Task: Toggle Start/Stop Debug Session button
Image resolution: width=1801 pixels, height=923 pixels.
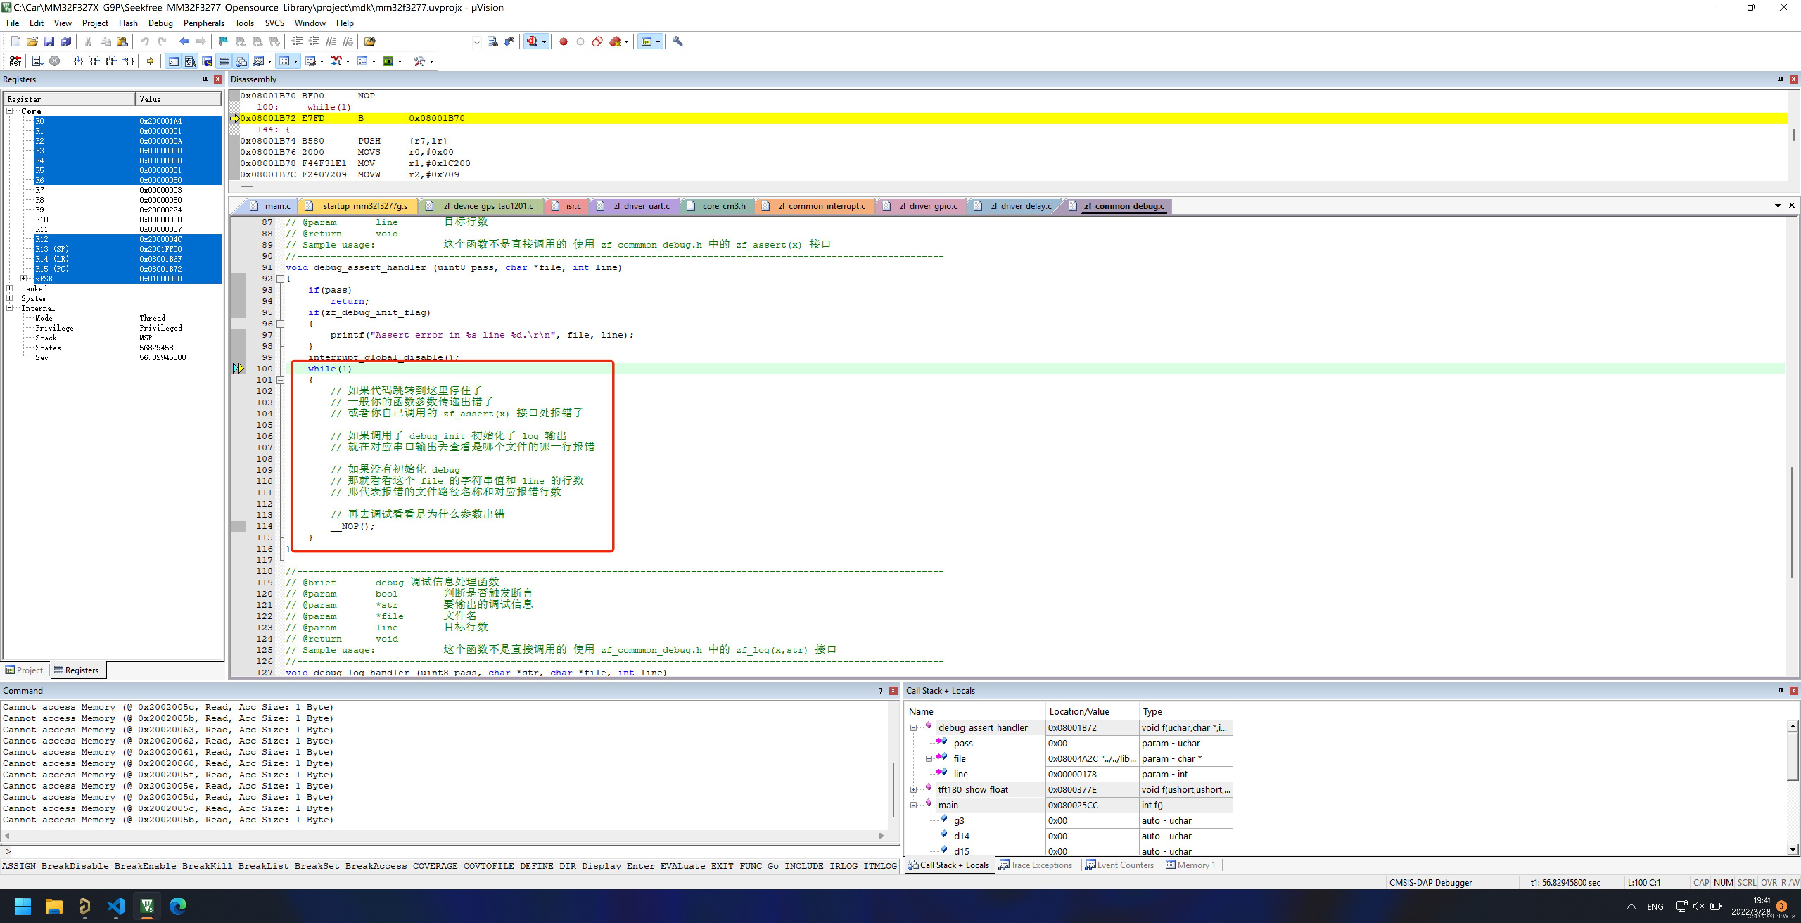Action: pos(533,41)
